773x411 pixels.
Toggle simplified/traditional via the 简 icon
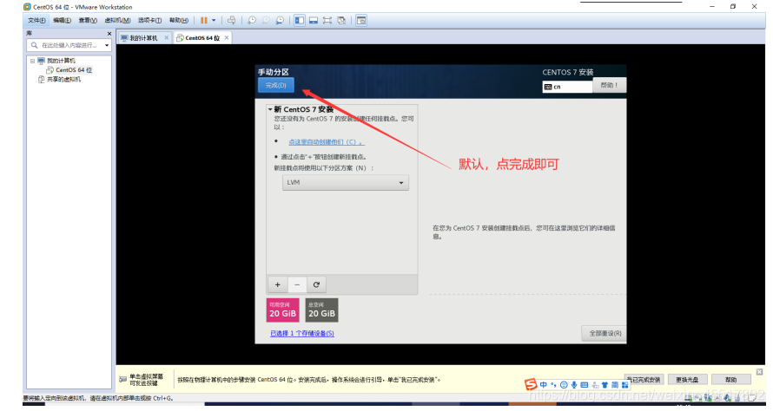[615, 384]
